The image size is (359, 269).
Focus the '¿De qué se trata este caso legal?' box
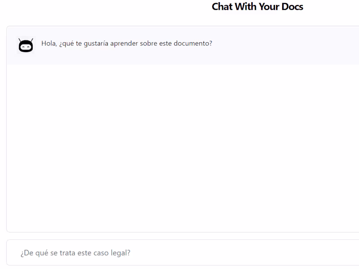(179, 252)
